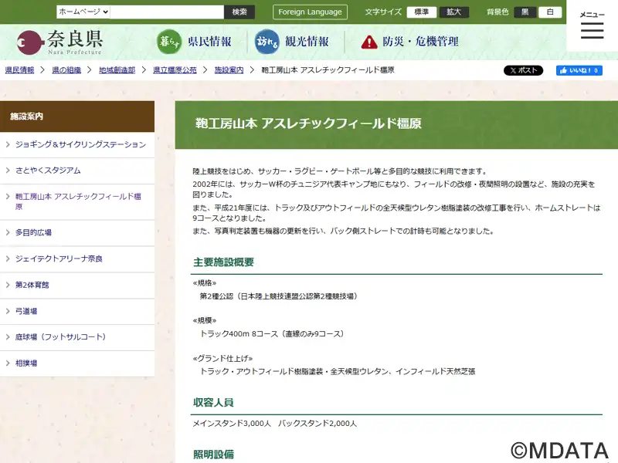The width and height of the screenshot is (618, 463).
Task: Set text size to 標準
Action: pyautogui.click(x=422, y=12)
